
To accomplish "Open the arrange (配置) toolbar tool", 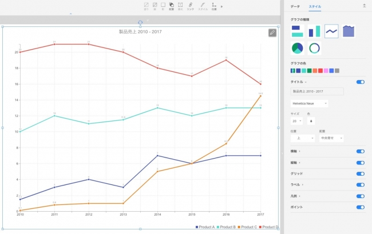I will point(171,7).
